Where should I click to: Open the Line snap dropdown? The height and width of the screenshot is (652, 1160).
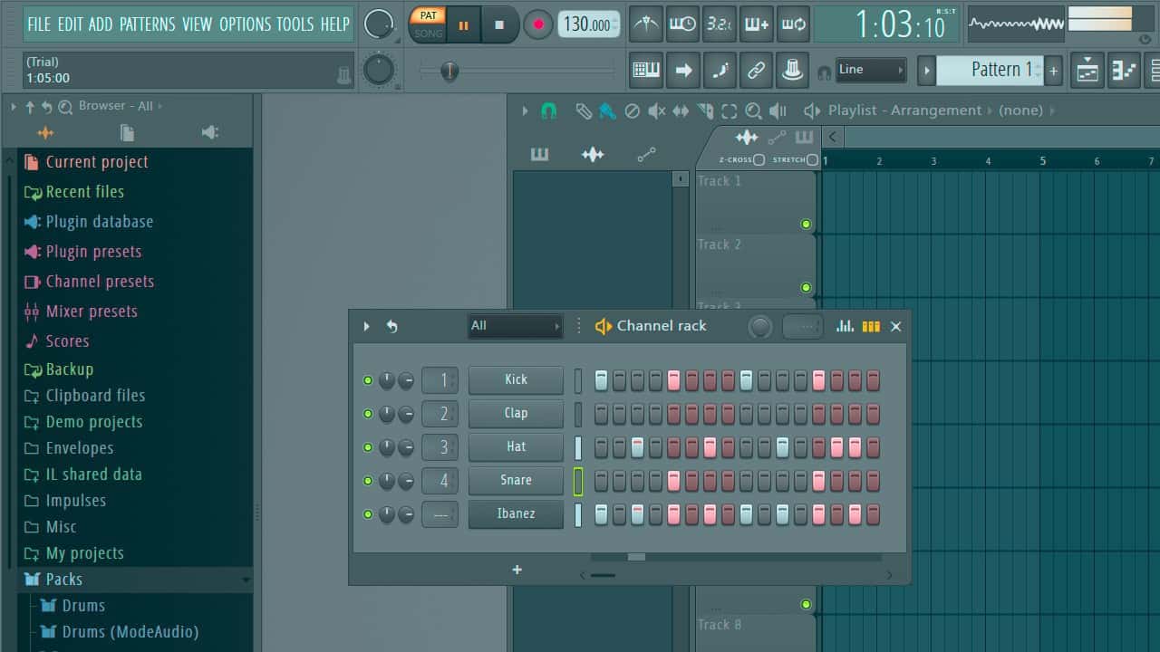(871, 69)
